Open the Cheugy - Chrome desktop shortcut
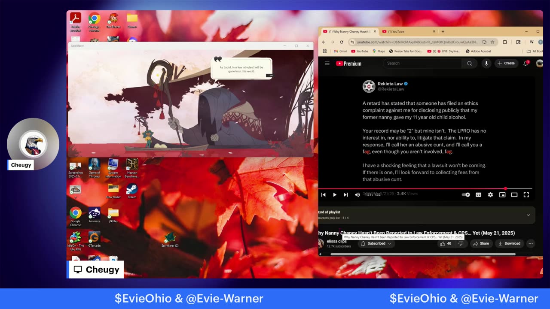This screenshot has height=309, width=550. point(94,22)
